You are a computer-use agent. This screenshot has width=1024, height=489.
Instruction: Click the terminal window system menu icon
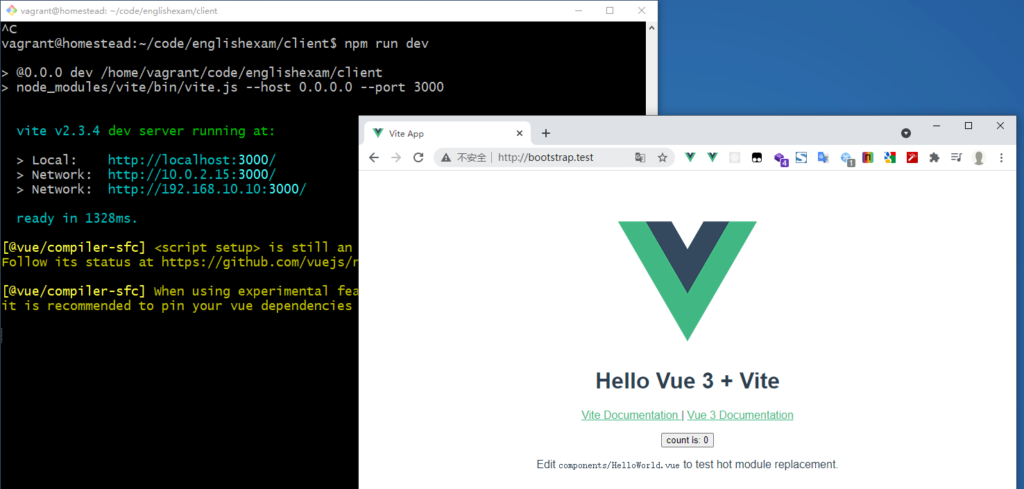point(11,10)
